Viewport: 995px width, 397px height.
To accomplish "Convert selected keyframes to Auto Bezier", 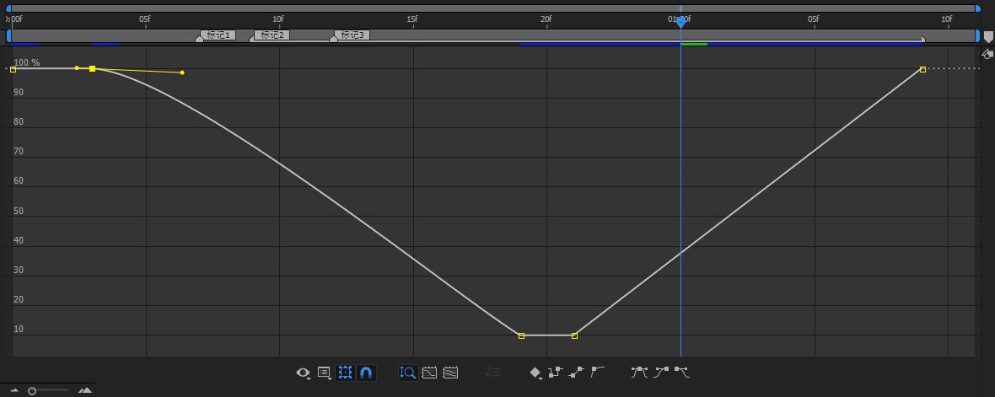I will 597,373.
